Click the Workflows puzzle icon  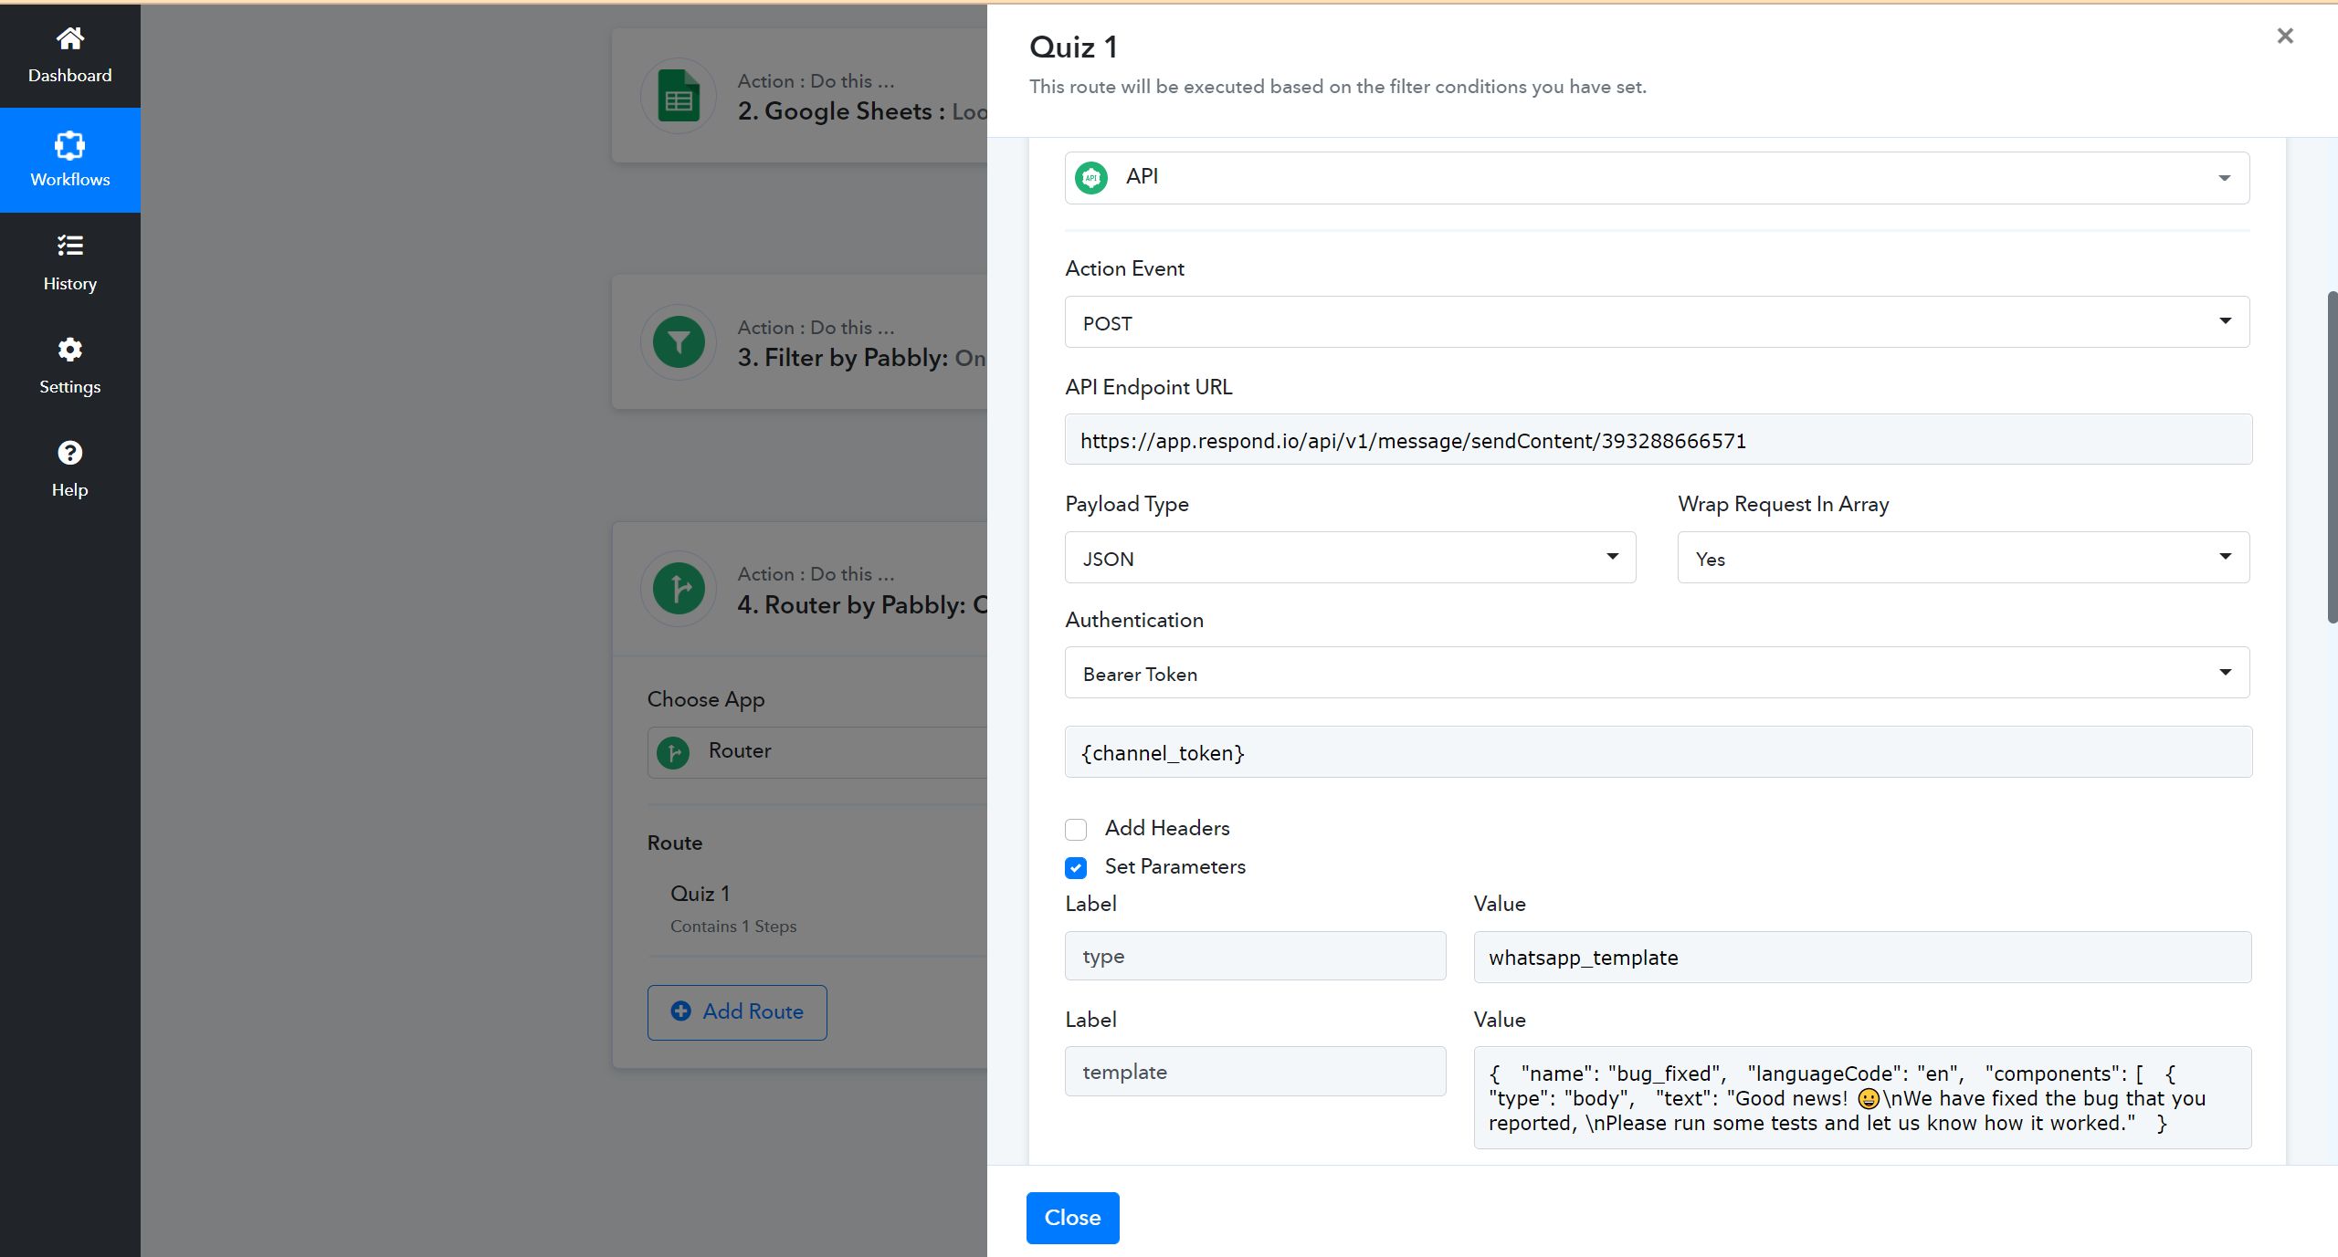(x=69, y=145)
